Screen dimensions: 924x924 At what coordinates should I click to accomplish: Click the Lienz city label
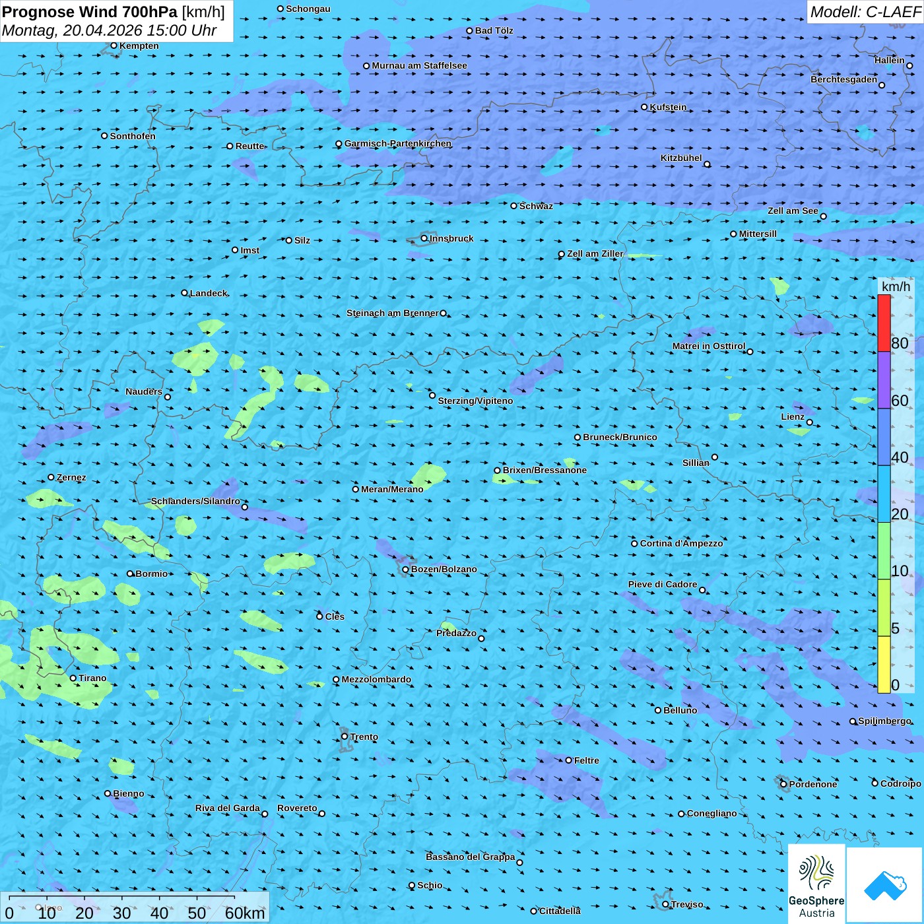click(793, 416)
